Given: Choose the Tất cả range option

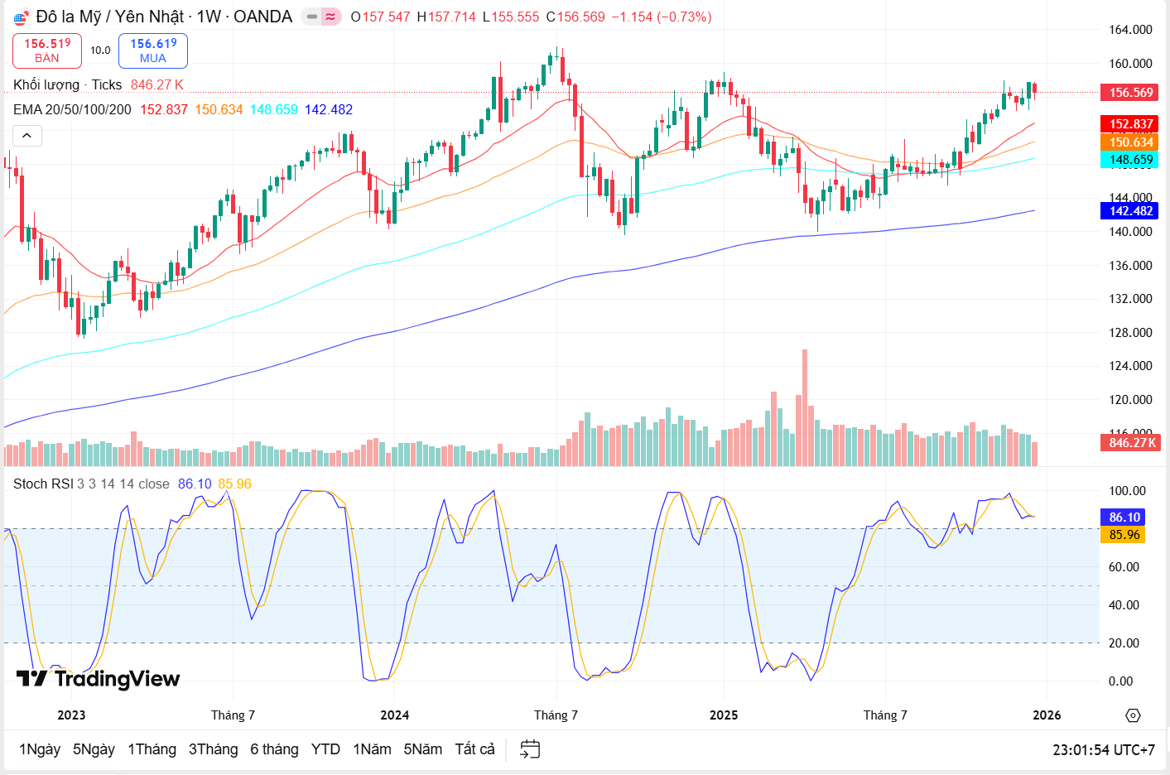Looking at the screenshot, I should click(x=474, y=749).
